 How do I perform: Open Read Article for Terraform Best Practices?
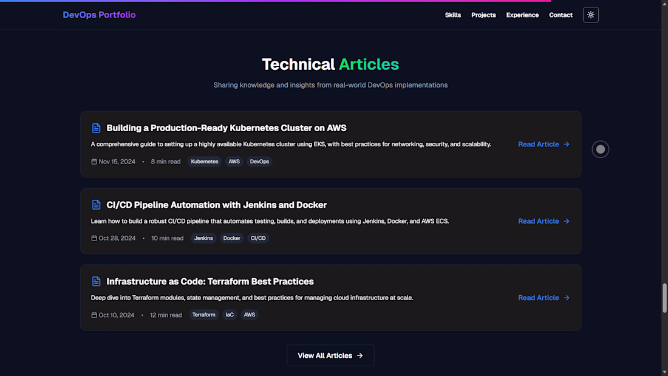point(543,298)
